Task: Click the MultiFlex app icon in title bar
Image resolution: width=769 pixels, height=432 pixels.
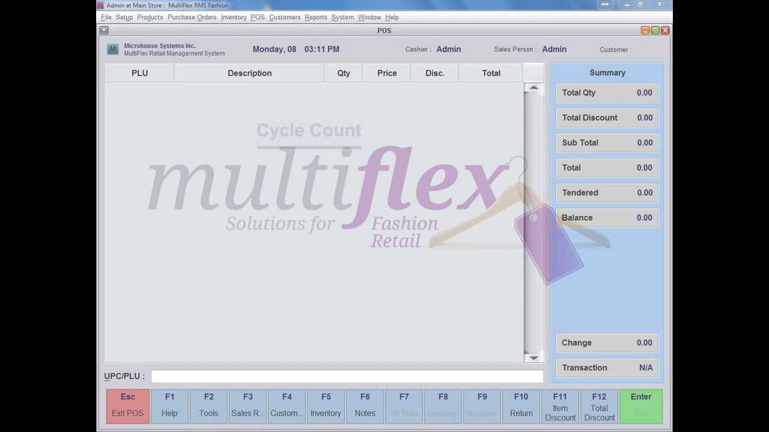Action: pos(100,5)
